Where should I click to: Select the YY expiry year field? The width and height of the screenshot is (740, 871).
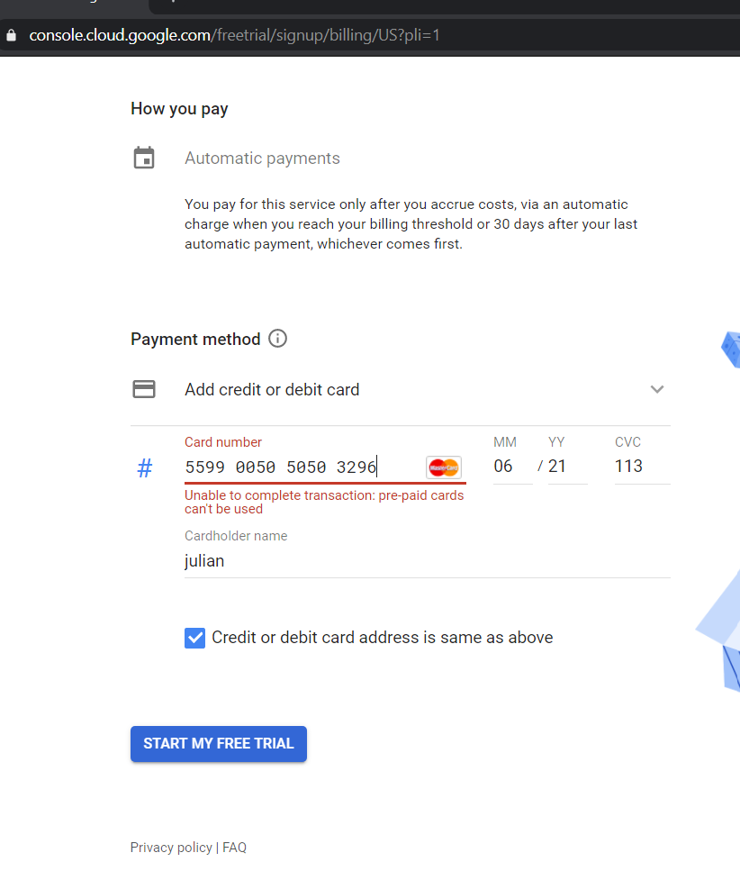(x=565, y=467)
